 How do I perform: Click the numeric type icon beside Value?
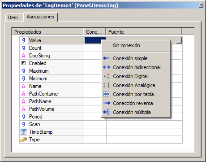[24, 40]
